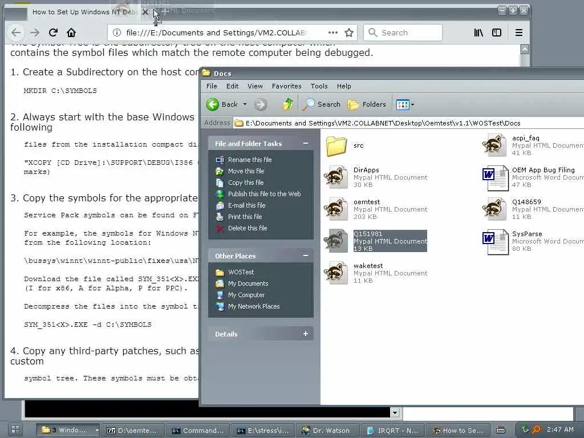Image resolution: width=584 pixels, height=438 pixels.
Task: Go up one folder level
Action: [x=287, y=104]
